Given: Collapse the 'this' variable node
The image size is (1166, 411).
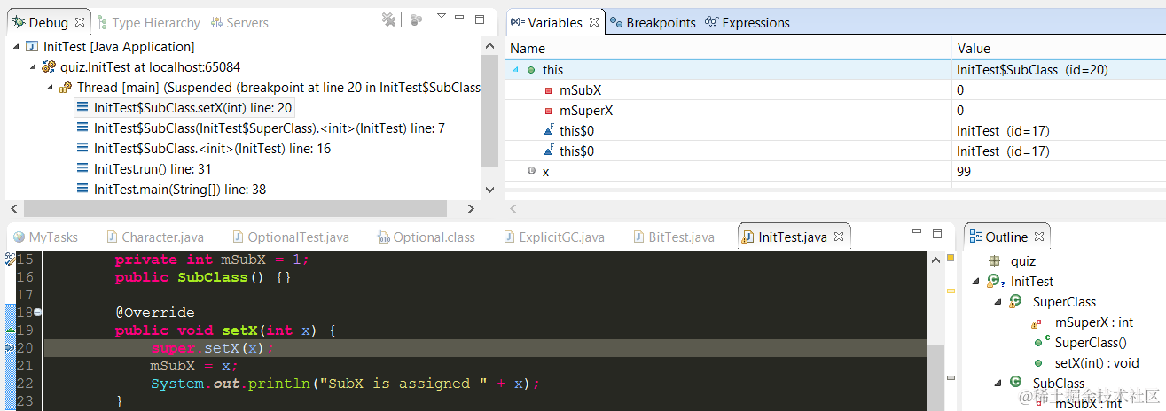Looking at the screenshot, I should 515,70.
